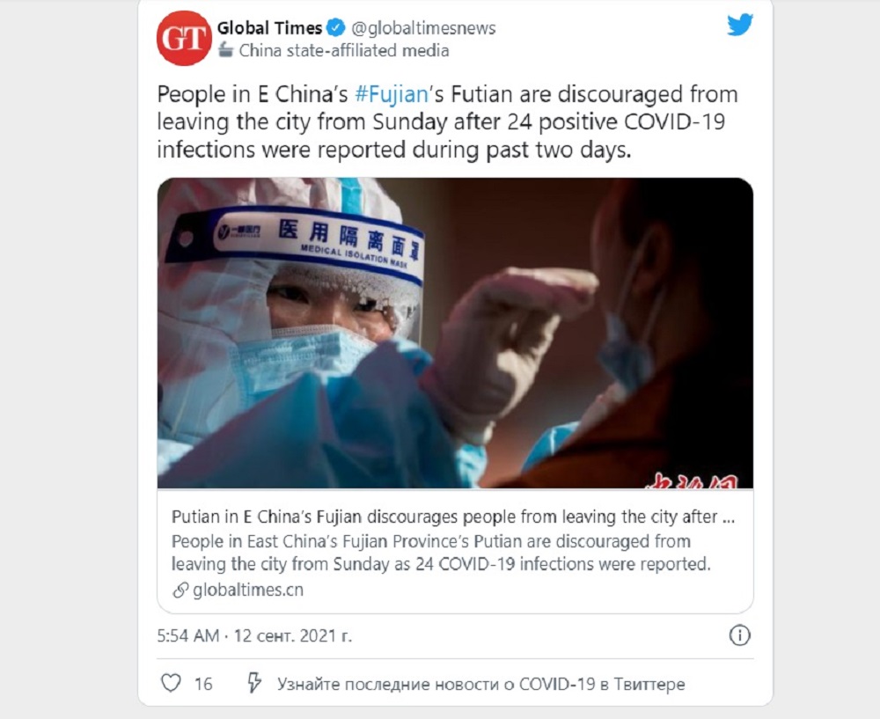Viewport: 880px width, 719px height.
Task: Open Twitter via the blue bird icon
Action: point(740,26)
